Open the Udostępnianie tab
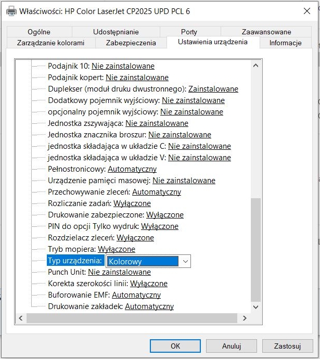The image size is (320, 359). pos(116,32)
